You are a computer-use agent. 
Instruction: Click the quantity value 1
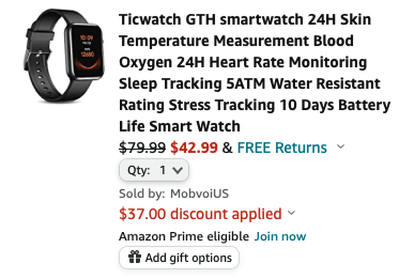click(163, 170)
